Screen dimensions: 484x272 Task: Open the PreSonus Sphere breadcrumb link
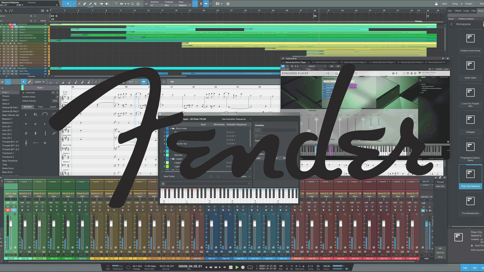tap(466, 19)
